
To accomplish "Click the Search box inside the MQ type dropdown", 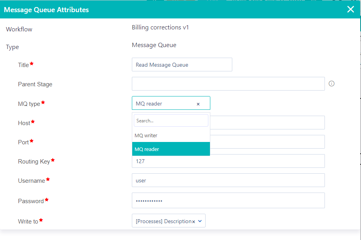I will point(171,120).
